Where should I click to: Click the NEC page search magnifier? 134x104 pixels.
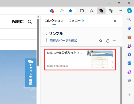(30, 22)
